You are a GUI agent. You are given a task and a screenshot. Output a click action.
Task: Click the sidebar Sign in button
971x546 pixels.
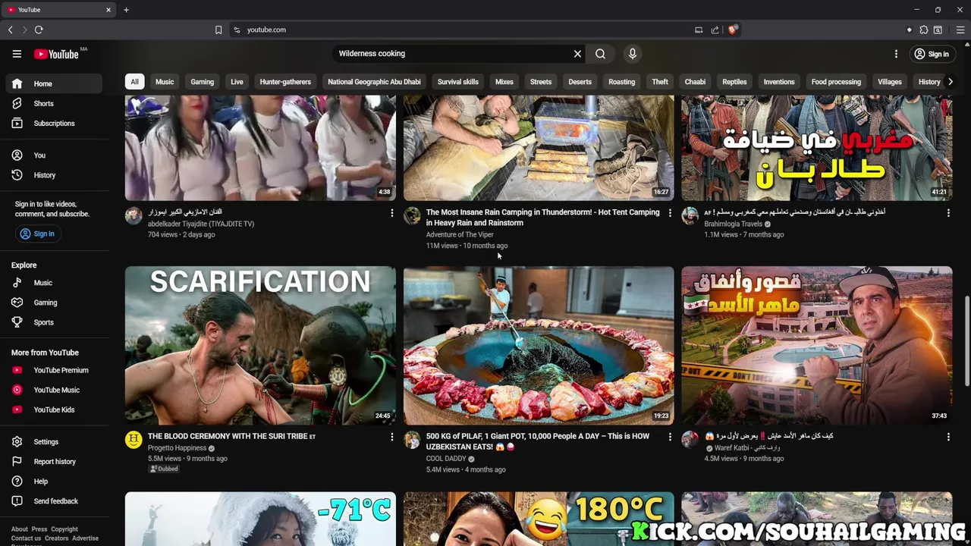[37, 234]
